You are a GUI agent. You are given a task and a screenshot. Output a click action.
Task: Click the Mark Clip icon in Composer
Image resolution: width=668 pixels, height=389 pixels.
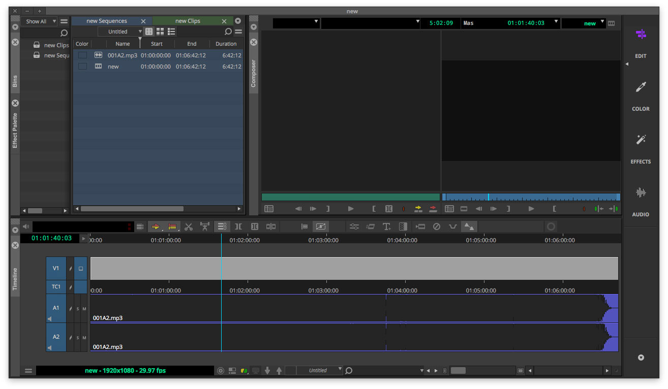pyautogui.click(x=389, y=209)
